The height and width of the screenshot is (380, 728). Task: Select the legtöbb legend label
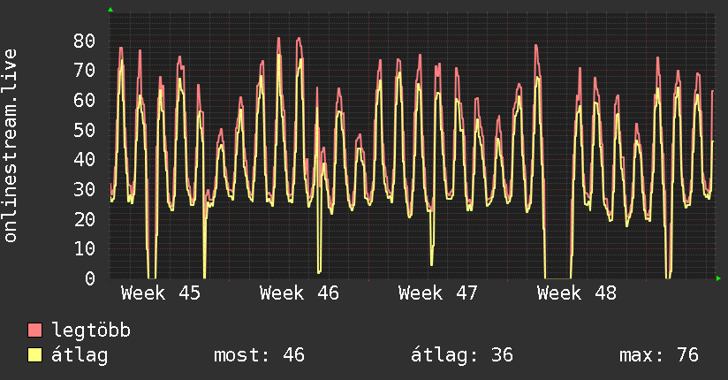(91, 331)
